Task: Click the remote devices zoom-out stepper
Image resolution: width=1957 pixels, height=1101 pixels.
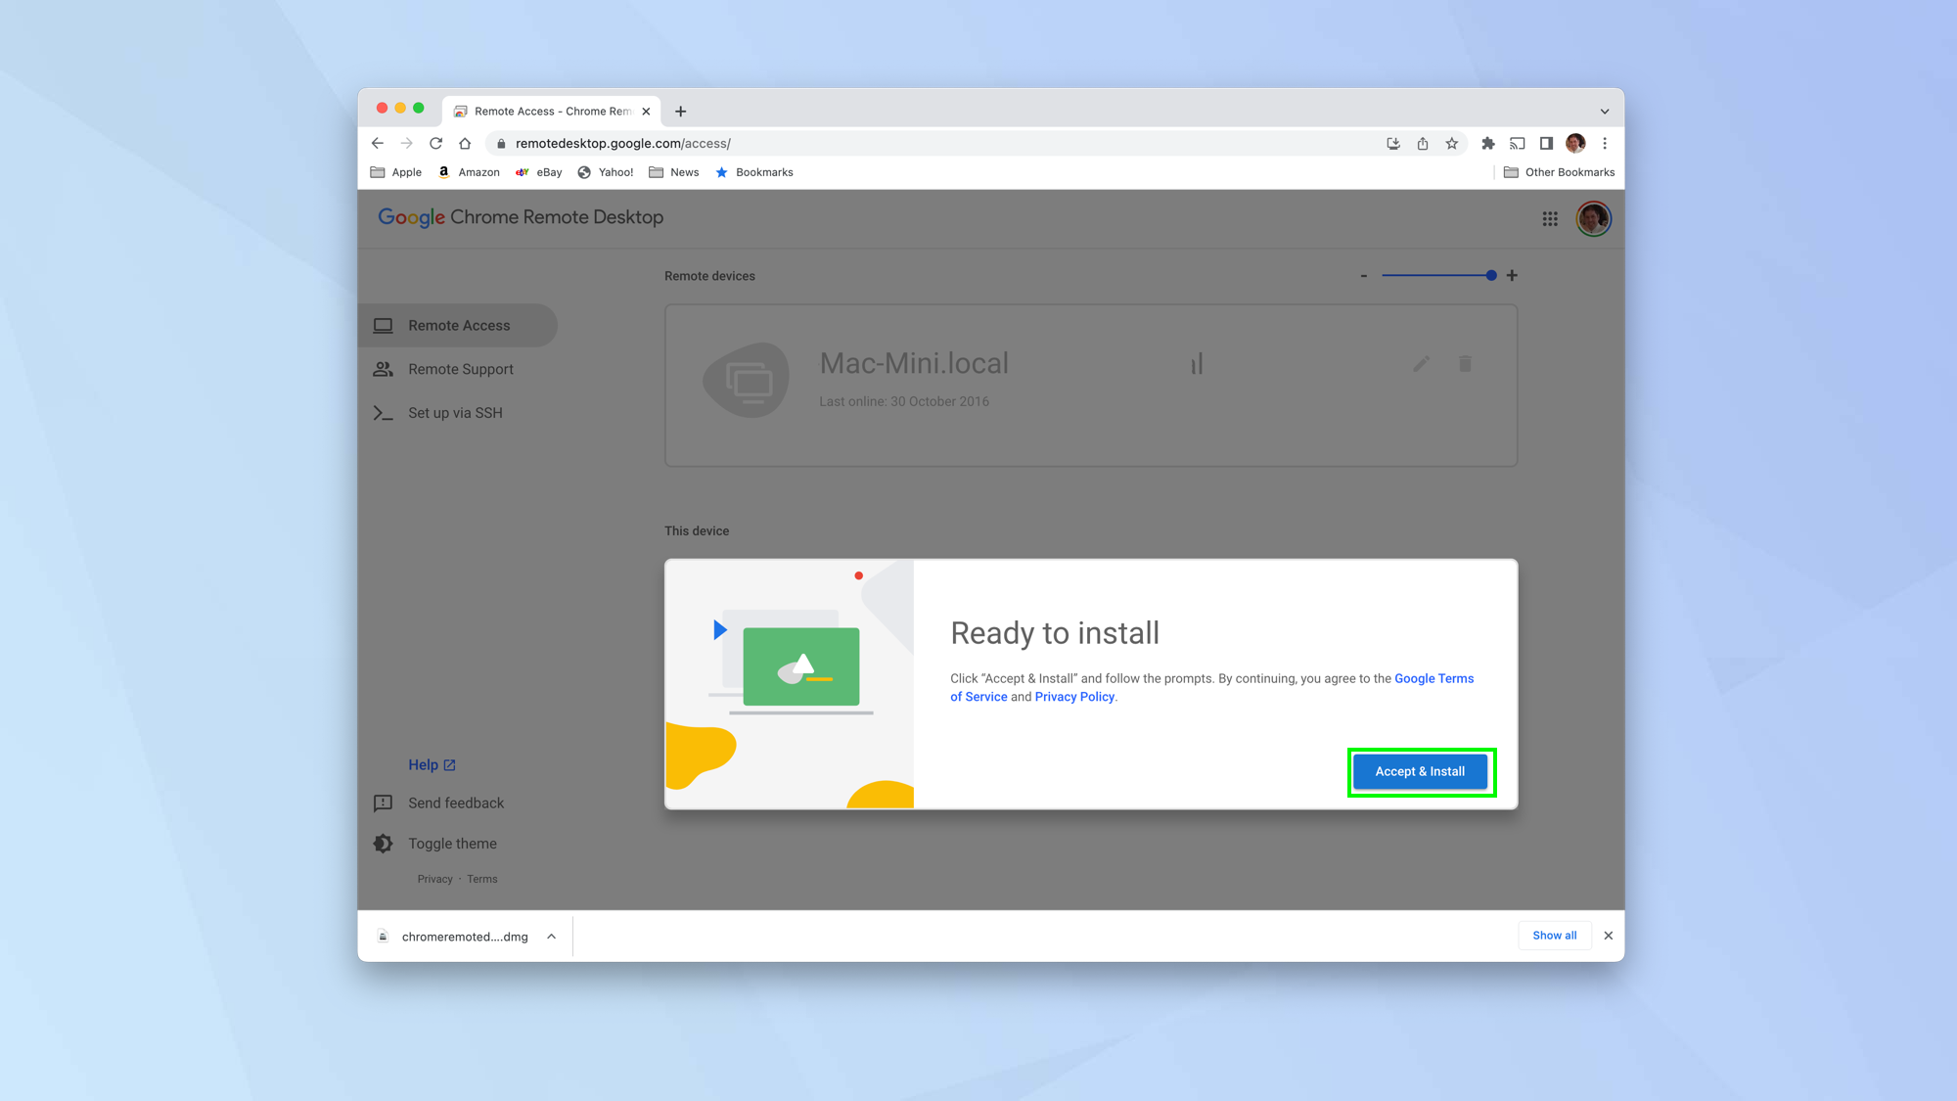Action: coord(1363,276)
